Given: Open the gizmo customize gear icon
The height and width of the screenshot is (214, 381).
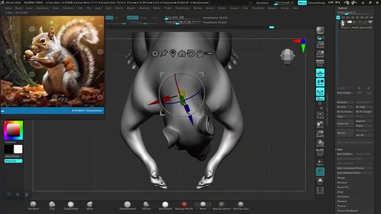Looking at the screenshot, I should tap(155, 53).
